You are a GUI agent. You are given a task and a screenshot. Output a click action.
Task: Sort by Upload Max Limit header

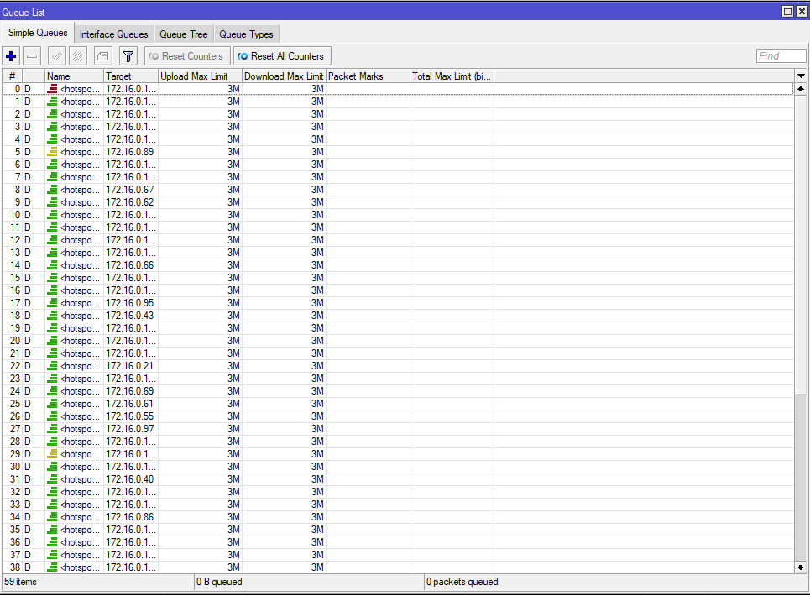click(200, 76)
